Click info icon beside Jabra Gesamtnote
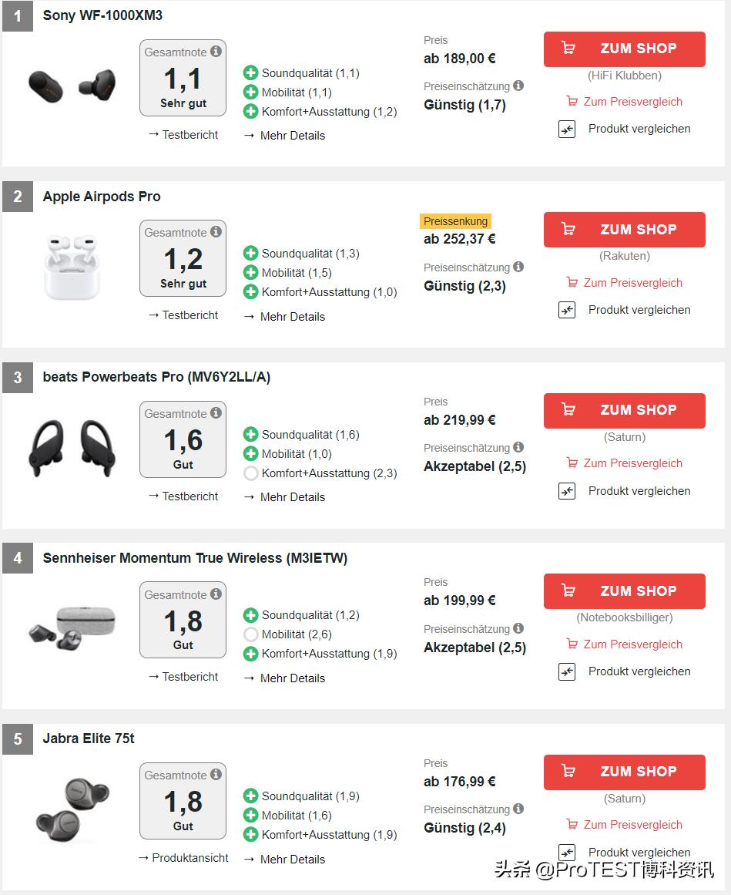Screen dimensions: 731x895 [216, 775]
